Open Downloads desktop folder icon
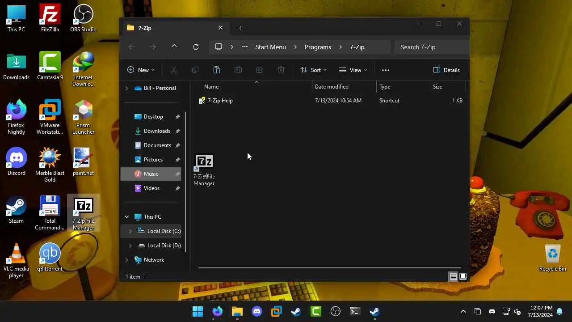572x322 pixels. point(16,66)
